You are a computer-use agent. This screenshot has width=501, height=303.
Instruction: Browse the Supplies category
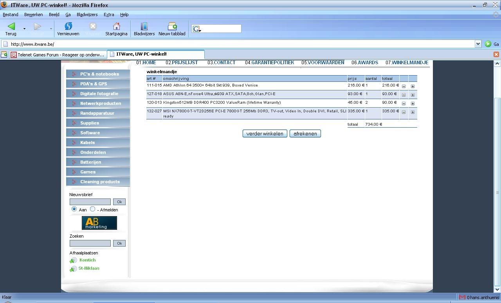tap(98, 123)
